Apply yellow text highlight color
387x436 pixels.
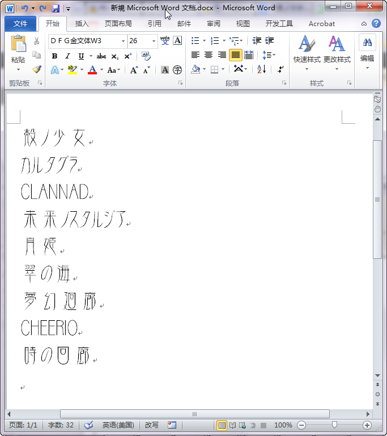pos(72,69)
